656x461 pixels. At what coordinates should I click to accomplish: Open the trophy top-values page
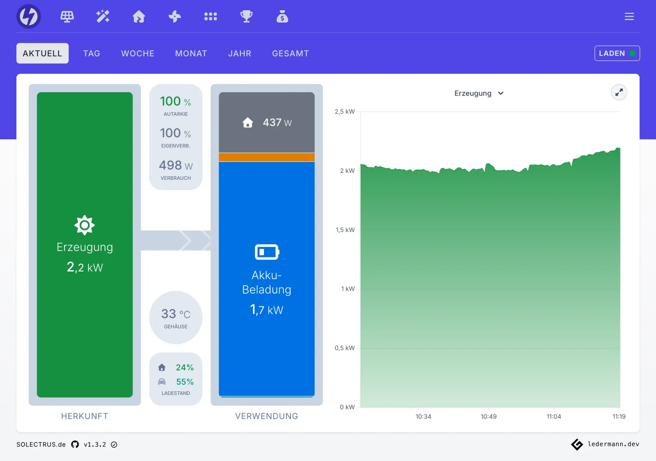pos(246,17)
